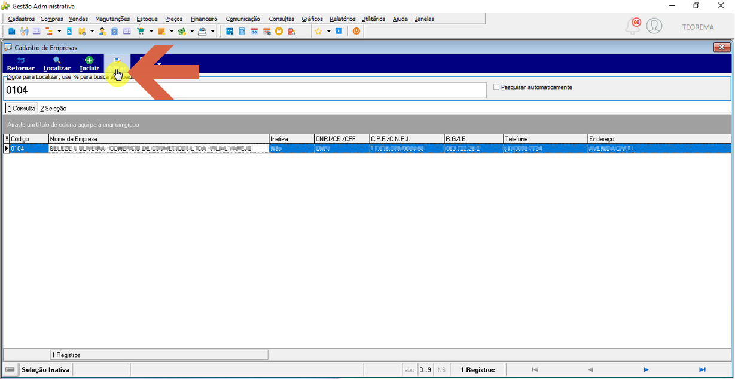Click the hierarchy tree icon in toolbar
The height and width of the screenshot is (379, 735).
(x=48, y=31)
